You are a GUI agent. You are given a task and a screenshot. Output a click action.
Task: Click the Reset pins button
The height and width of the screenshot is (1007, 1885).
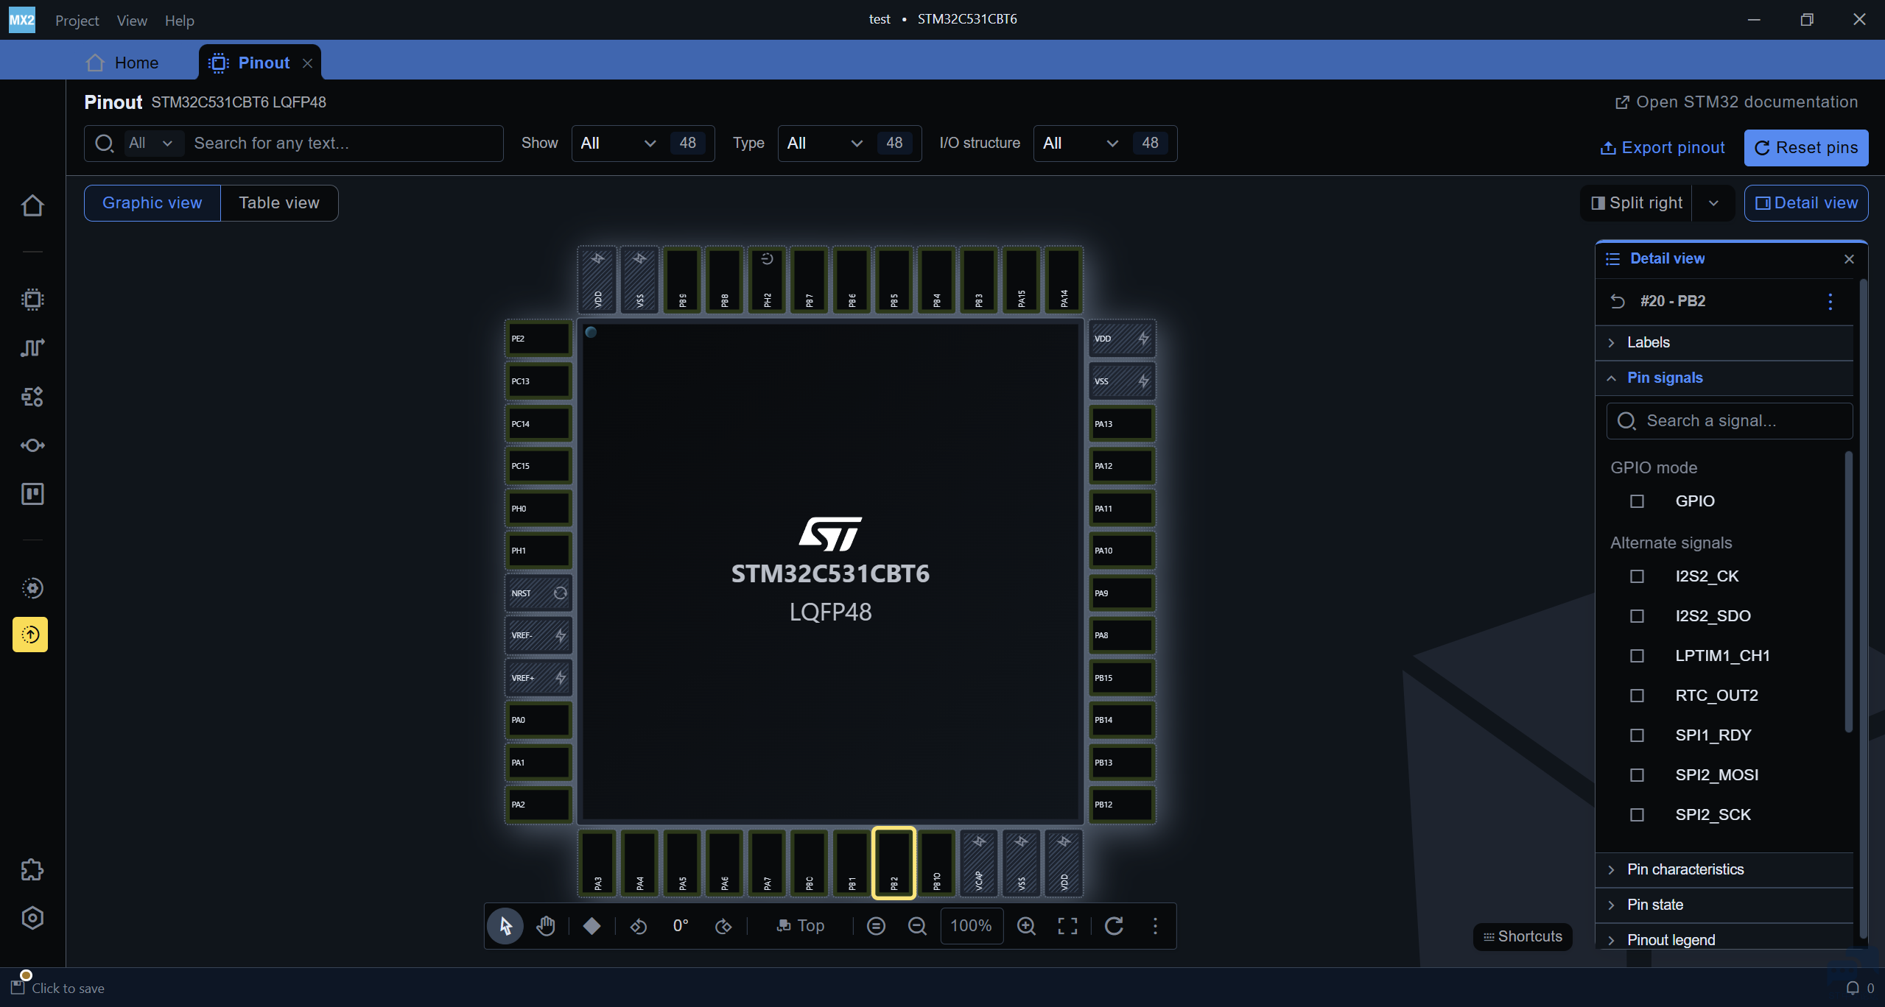[1806, 148]
